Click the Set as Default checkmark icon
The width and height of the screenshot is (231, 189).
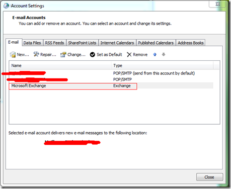[93, 55]
